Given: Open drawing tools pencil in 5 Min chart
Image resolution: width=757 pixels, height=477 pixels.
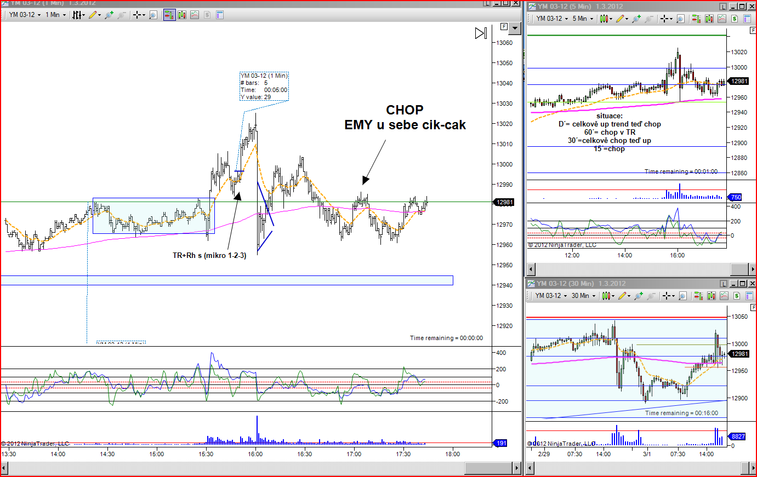Looking at the screenshot, I should [621, 19].
